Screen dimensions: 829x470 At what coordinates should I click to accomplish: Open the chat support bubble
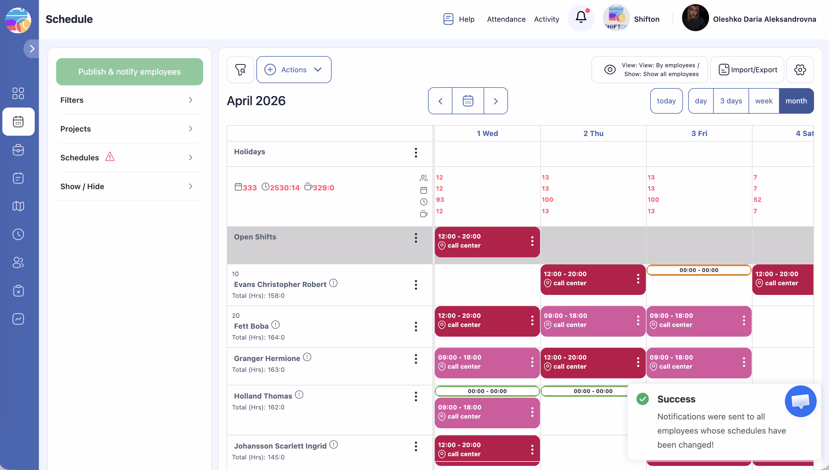click(x=800, y=401)
